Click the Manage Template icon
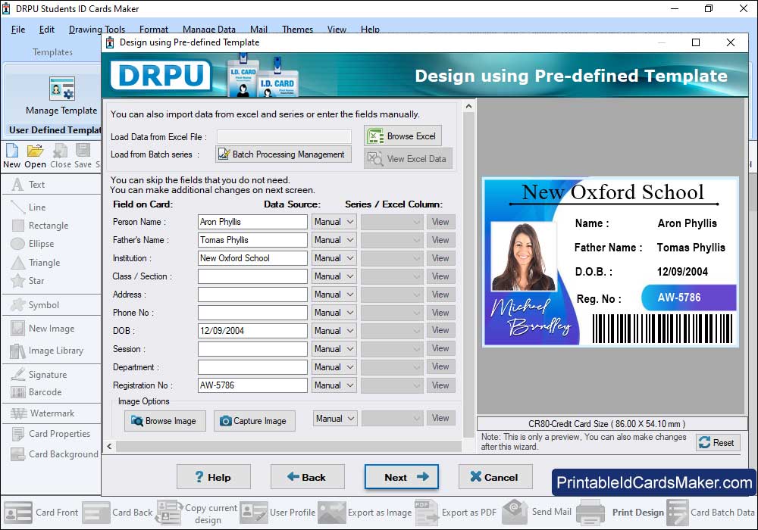Image resolution: width=758 pixels, height=530 pixels. point(61,89)
